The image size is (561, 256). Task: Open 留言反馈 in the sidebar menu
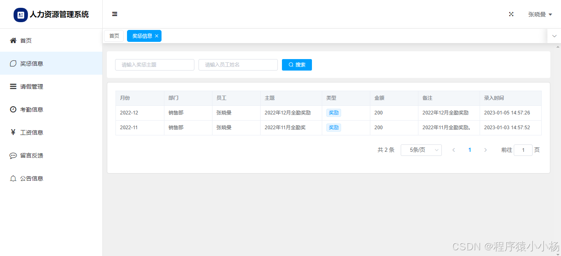(x=51, y=155)
